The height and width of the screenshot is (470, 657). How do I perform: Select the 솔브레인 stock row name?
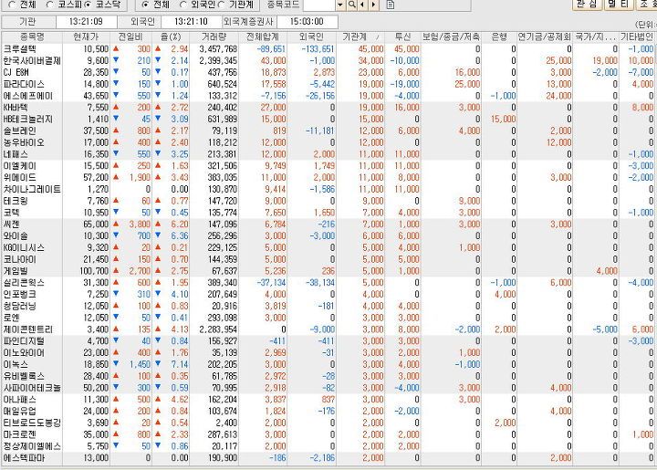pyautogui.click(x=20, y=131)
